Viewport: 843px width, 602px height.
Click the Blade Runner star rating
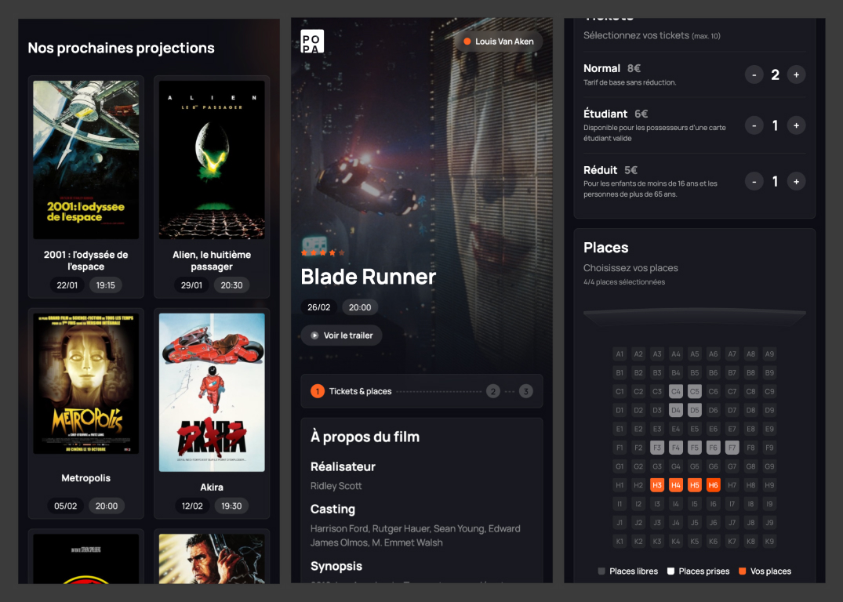[322, 252]
